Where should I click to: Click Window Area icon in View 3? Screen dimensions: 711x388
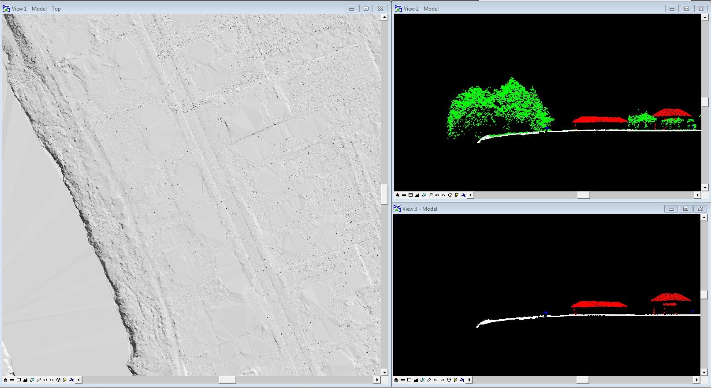click(x=409, y=380)
